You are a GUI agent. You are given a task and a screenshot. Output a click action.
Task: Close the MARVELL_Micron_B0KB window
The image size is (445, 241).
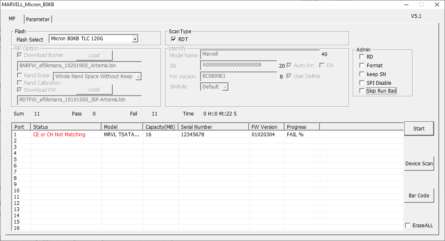[x=437, y=5]
